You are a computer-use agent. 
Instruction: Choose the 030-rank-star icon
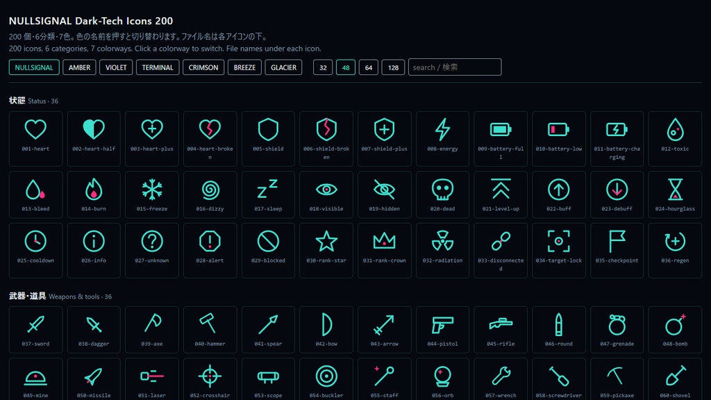[x=326, y=241]
